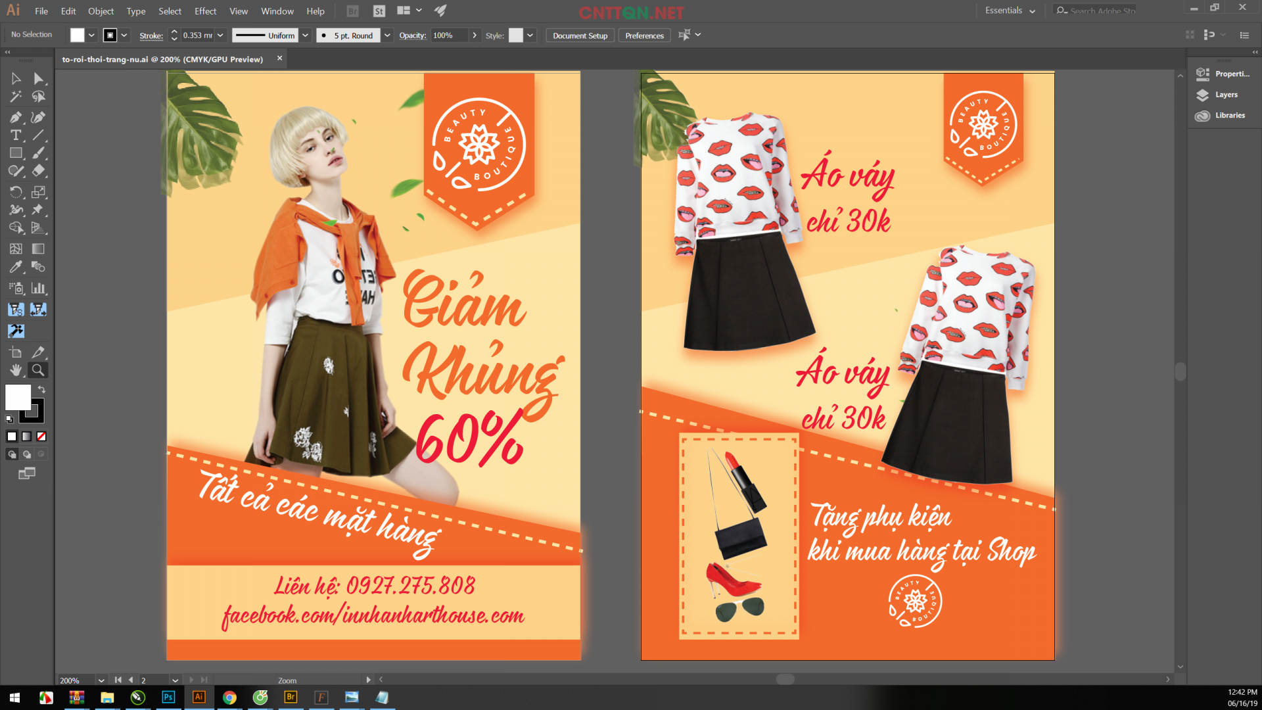Open the Object menu
This screenshot has width=1262, height=710.
(x=101, y=11)
